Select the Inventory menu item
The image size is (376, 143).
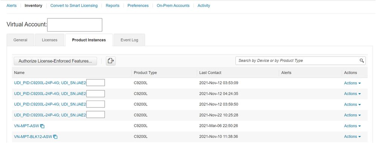point(33,6)
